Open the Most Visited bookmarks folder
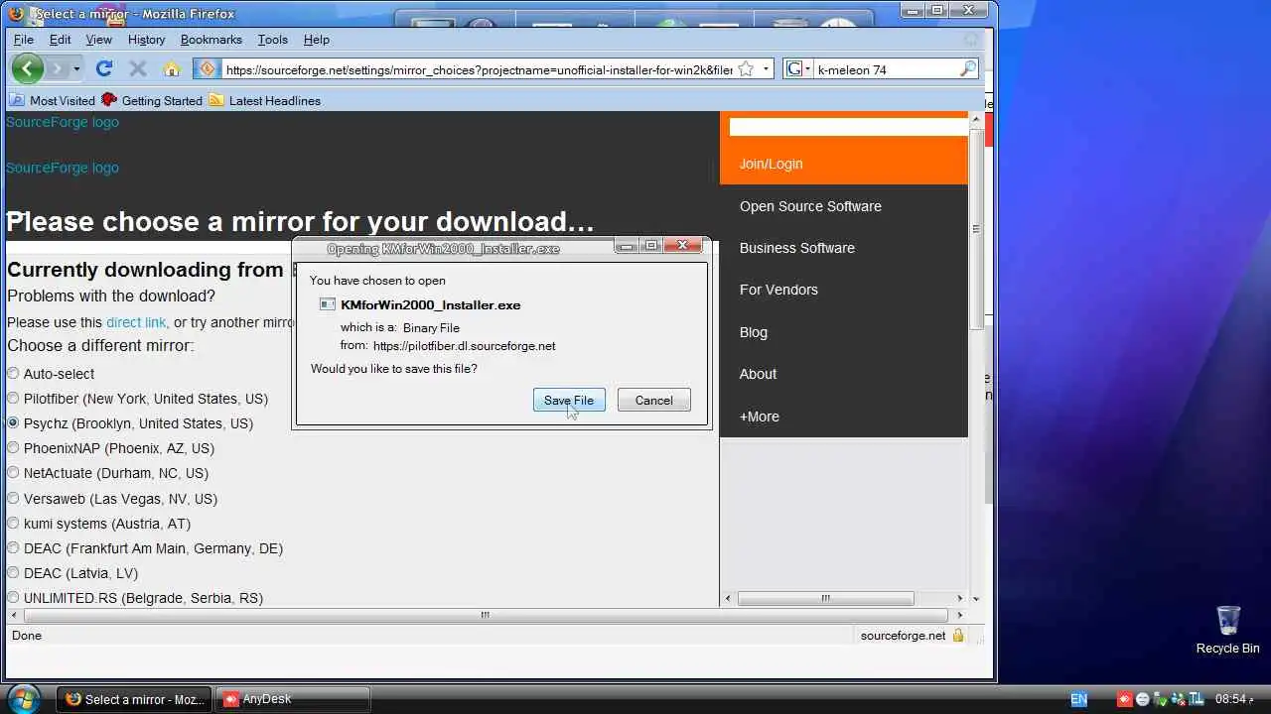The width and height of the screenshot is (1271, 714). click(53, 100)
